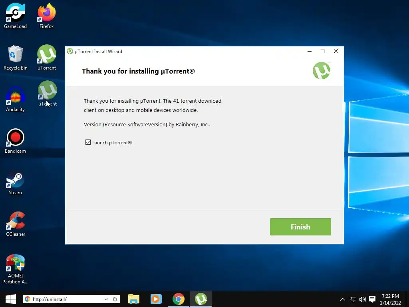Screen dimensions: 409x307
Task: Click the refresh icon in the address toolbar
Action: [115, 299]
